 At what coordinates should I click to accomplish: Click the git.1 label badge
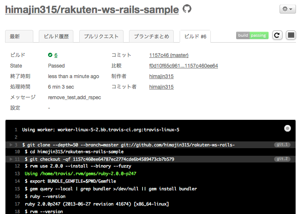click(x=282, y=144)
